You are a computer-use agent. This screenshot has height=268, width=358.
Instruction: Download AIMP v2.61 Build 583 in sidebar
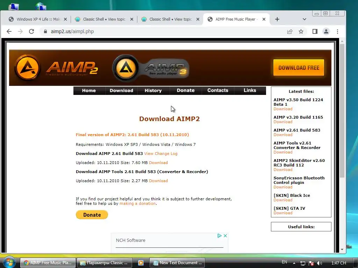[283, 135]
